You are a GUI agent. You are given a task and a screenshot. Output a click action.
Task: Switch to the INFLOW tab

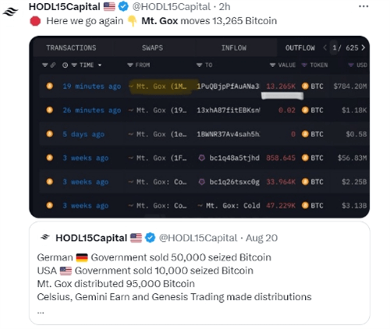pos(233,48)
